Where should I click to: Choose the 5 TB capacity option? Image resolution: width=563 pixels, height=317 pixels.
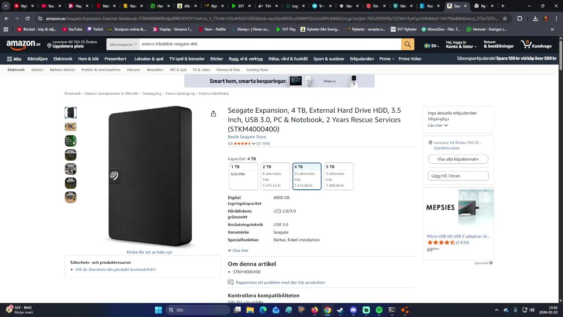(x=338, y=176)
